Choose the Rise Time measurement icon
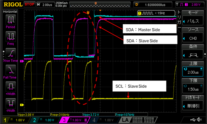Viewport: 207px width, 124px height. (11, 53)
